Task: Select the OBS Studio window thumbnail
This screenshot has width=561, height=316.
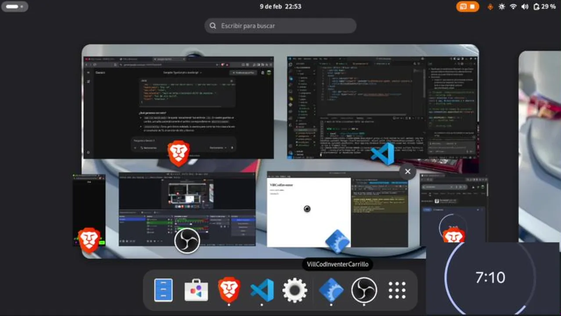Action: [187, 209]
